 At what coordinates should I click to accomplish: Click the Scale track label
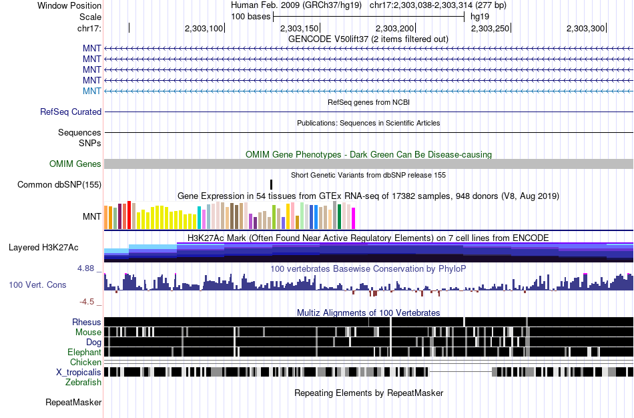click(90, 17)
